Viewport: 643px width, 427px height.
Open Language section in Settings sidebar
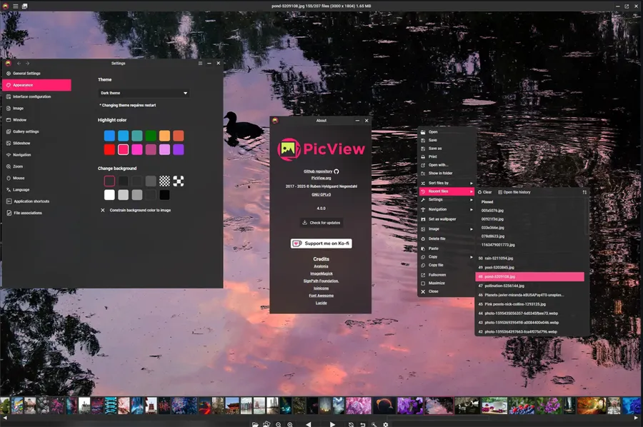coord(37,190)
